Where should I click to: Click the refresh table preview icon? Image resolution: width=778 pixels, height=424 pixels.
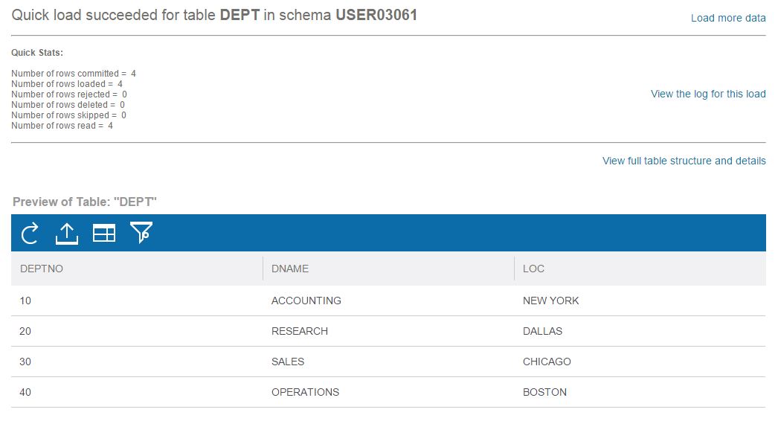coord(30,234)
